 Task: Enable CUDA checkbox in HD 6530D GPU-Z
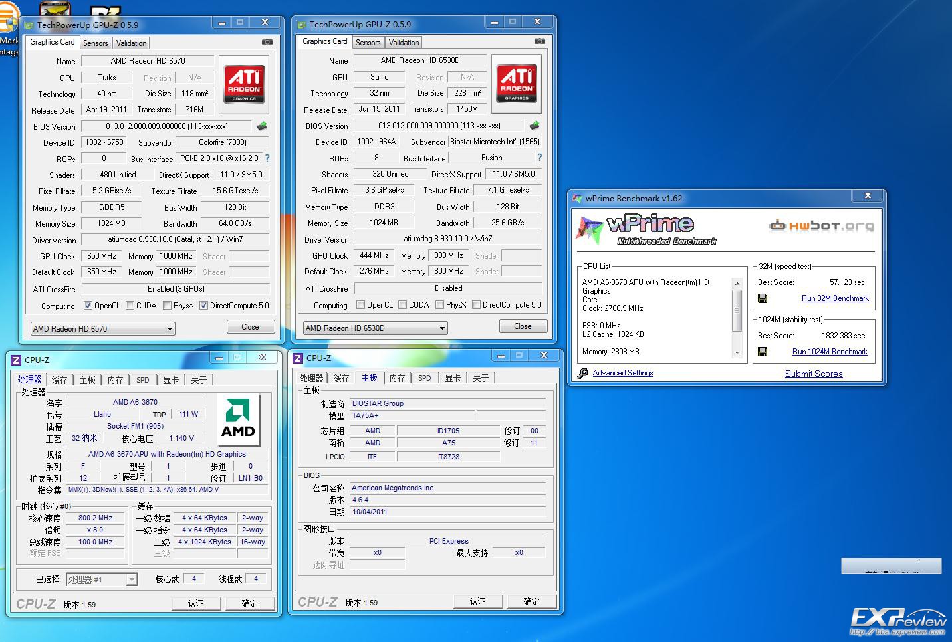(x=402, y=305)
